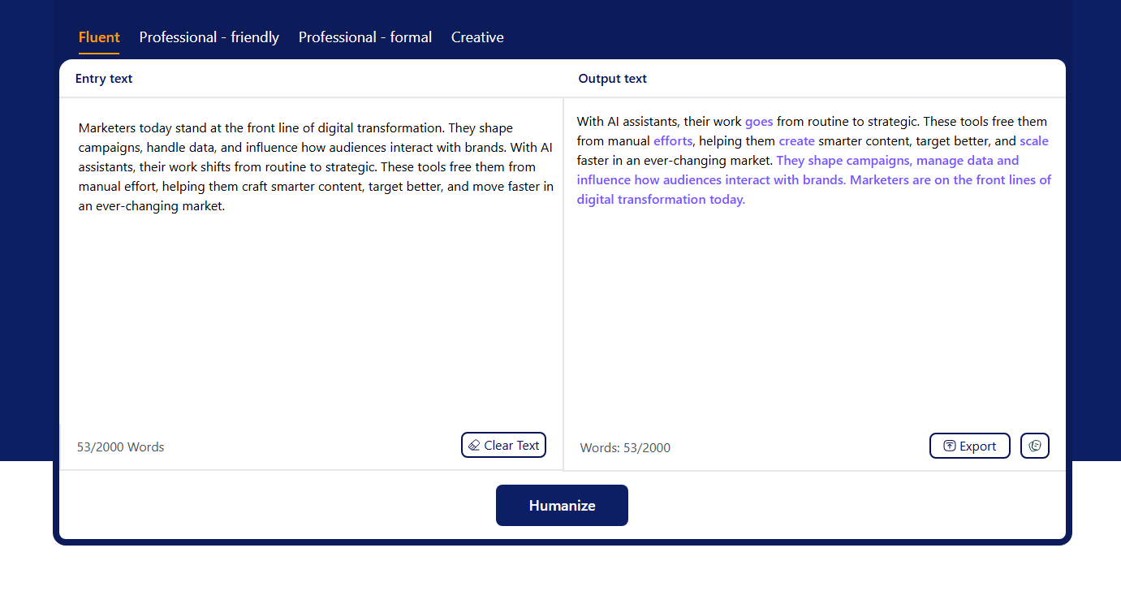Image resolution: width=1121 pixels, height=591 pixels.
Task: Click the highlighted word 'scale' in output text
Action: click(x=1034, y=140)
